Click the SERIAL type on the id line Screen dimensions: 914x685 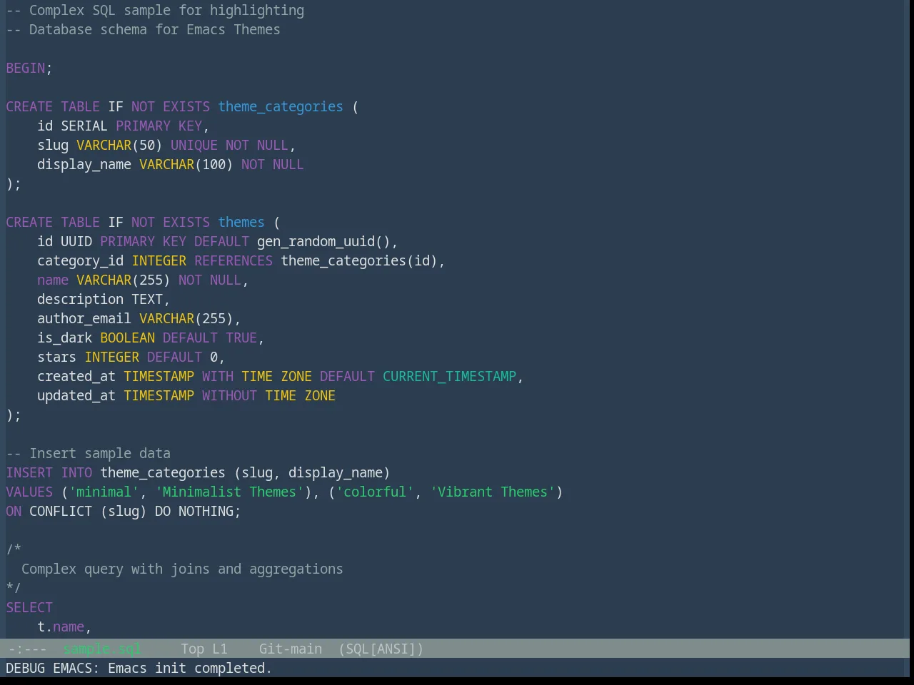point(84,126)
